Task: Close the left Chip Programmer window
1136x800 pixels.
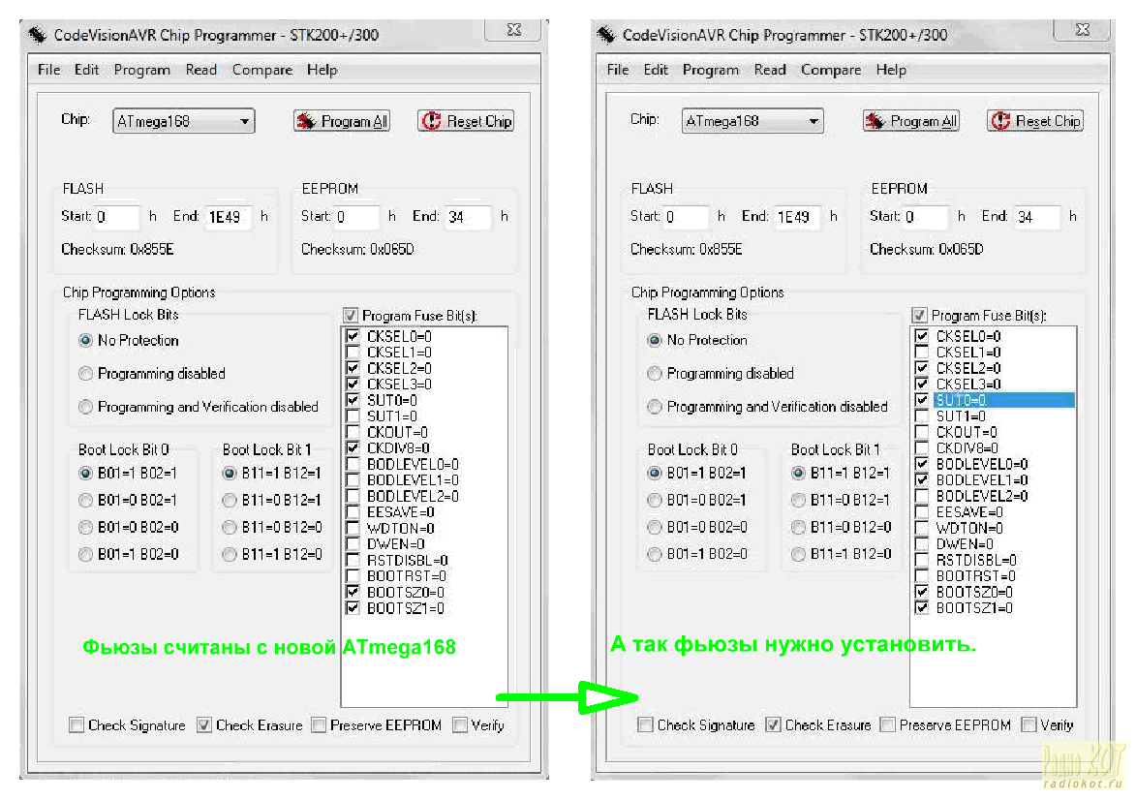Action: (x=513, y=29)
